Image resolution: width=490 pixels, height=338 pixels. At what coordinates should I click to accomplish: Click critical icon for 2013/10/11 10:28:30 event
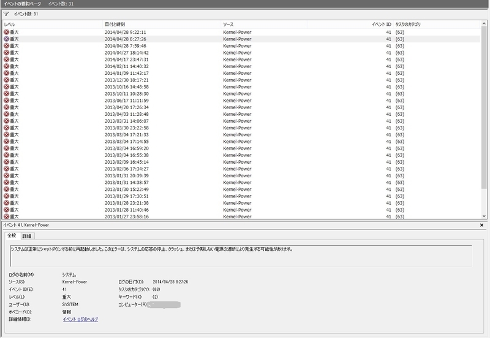6,94
